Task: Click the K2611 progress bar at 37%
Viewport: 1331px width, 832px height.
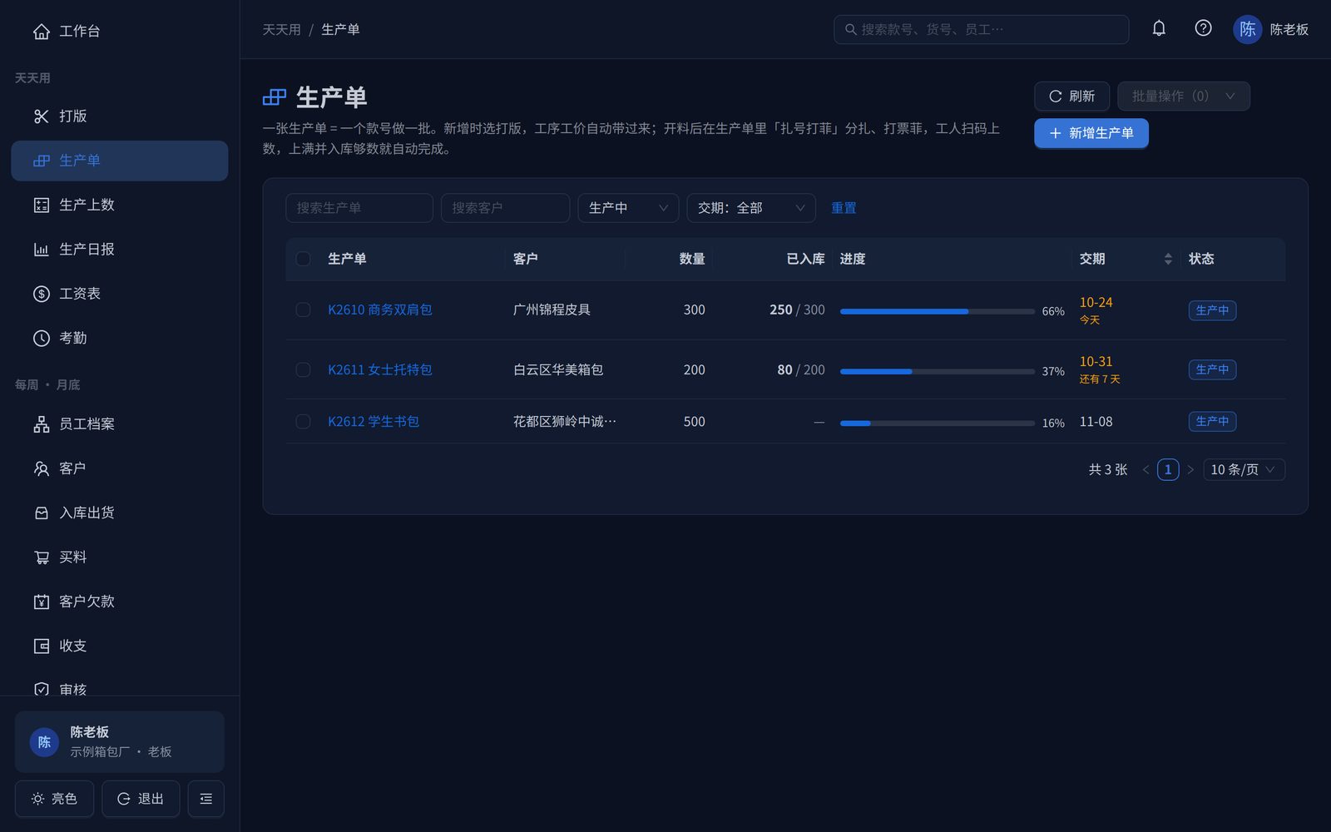Action: pos(938,371)
